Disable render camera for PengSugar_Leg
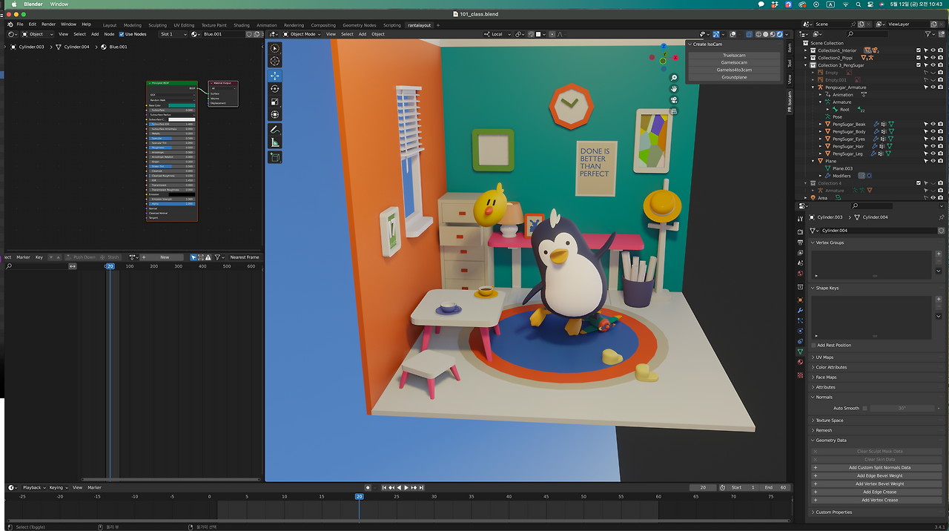 pyautogui.click(x=941, y=154)
